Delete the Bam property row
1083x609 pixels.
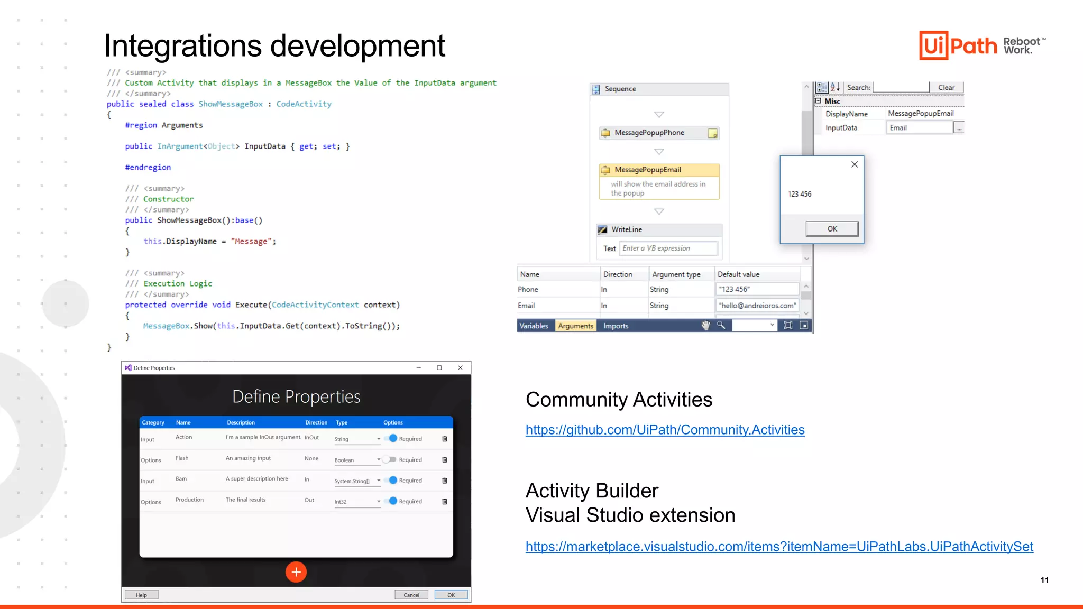[444, 481]
